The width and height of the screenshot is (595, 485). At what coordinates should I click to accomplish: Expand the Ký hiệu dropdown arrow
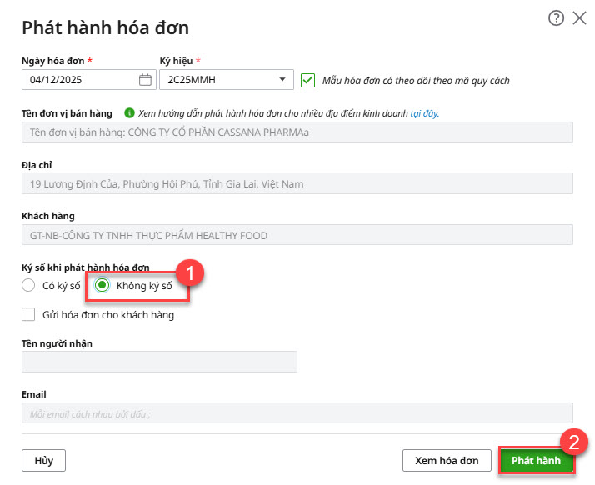pos(282,80)
